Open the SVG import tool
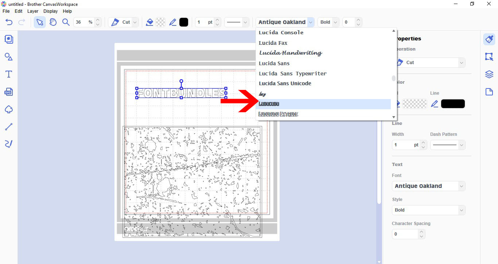The height and width of the screenshot is (264, 498). click(x=8, y=91)
